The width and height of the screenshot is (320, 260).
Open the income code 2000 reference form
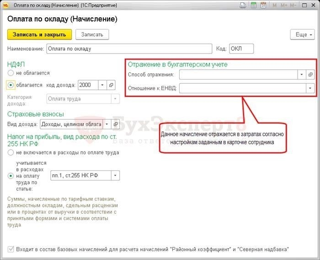click(111, 85)
